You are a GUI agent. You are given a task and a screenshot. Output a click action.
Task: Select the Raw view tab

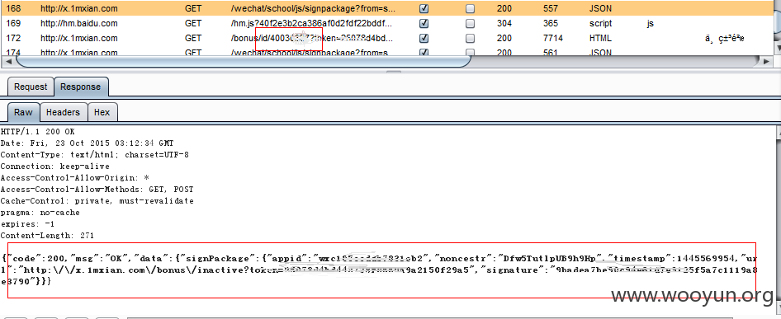coord(23,112)
